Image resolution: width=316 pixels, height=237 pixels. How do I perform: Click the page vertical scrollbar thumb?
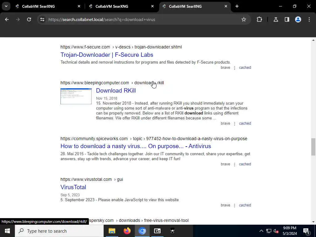click(x=313, y=147)
